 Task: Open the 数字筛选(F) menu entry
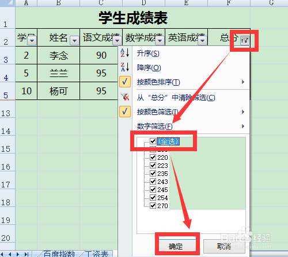coord(154,126)
